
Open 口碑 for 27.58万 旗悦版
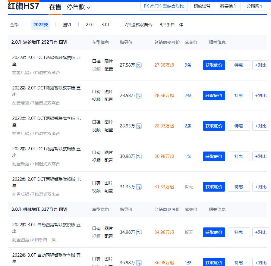pyautogui.click(x=96, y=61)
